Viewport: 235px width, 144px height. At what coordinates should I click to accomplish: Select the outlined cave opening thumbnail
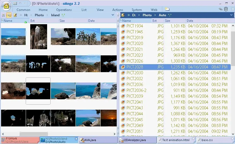(x=38, y=91)
